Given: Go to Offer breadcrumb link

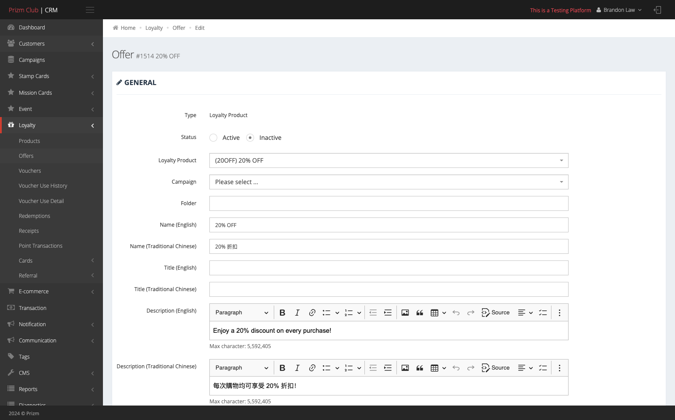Looking at the screenshot, I should click(179, 28).
